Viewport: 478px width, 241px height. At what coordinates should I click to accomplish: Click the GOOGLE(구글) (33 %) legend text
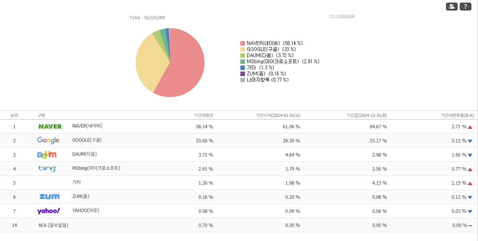[x=271, y=49]
